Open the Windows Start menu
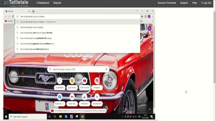The image size is (216, 121). click(6, 117)
